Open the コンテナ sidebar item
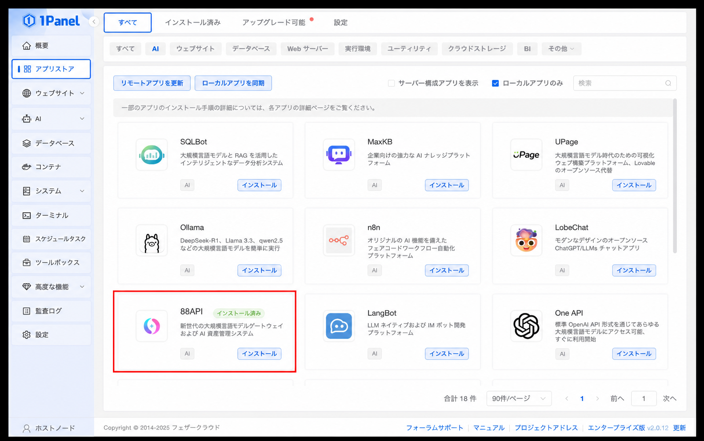The image size is (704, 441). coord(51,167)
